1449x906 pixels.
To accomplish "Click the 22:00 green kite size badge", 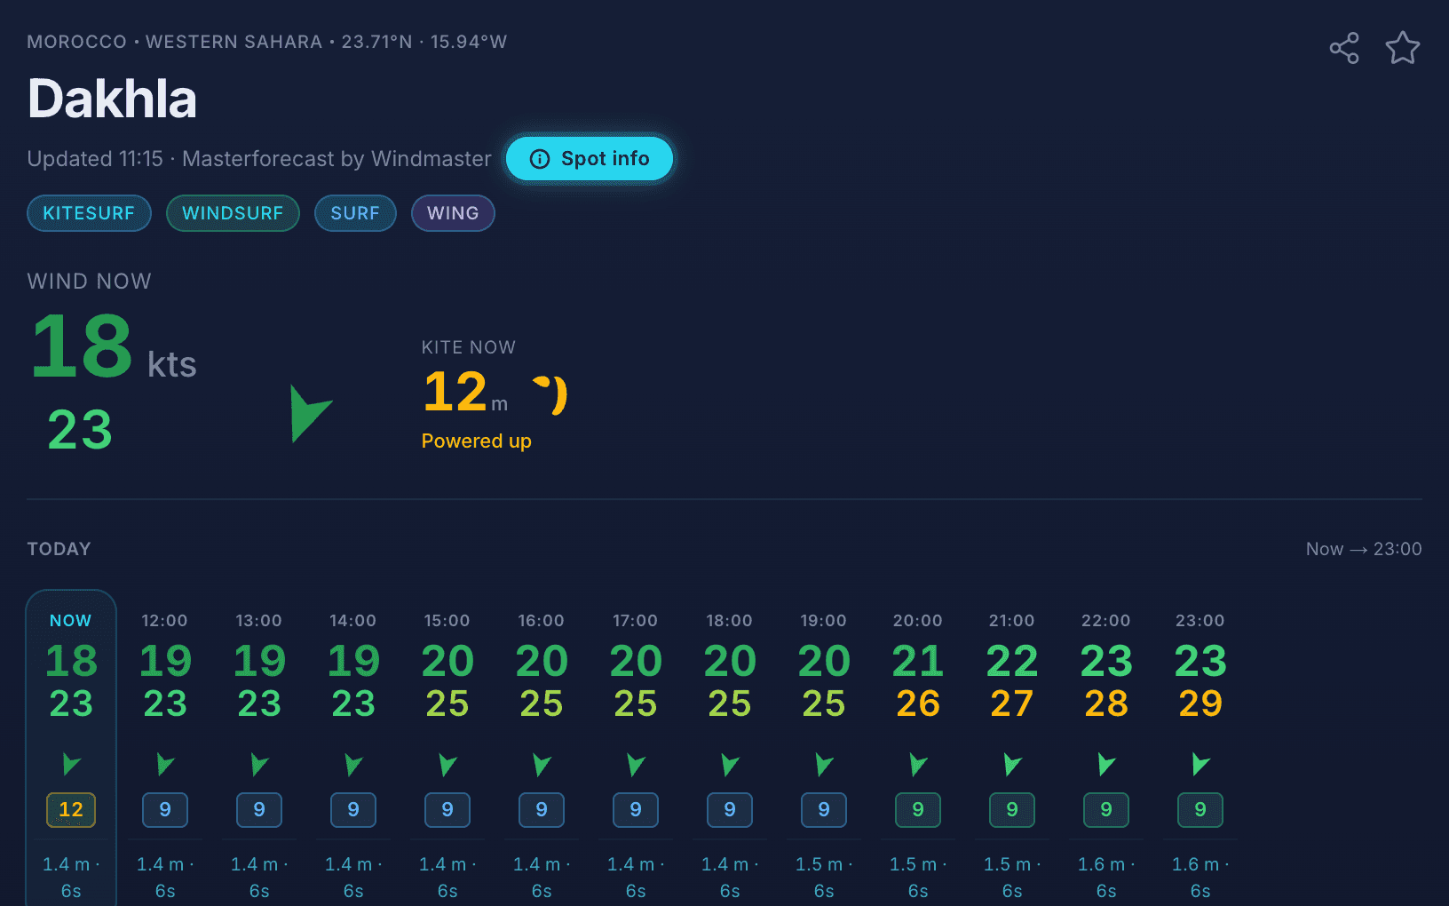I will click(1106, 810).
